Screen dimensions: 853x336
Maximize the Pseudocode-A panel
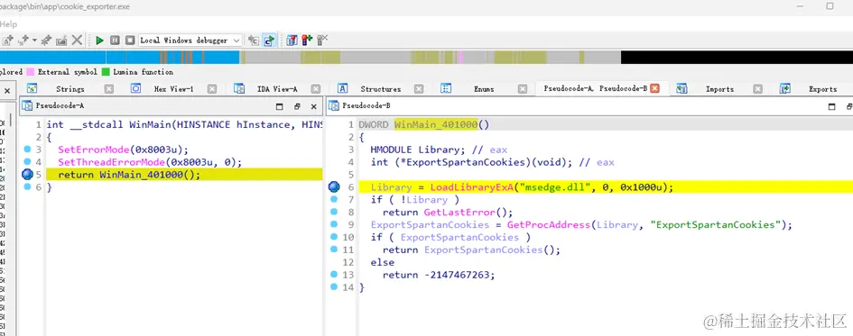(280, 106)
